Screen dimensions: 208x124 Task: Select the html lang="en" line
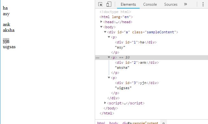point(116,17)
